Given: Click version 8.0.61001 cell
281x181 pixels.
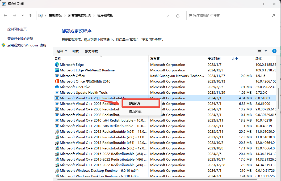Looking at the screenshot, I should coord(263,98).
